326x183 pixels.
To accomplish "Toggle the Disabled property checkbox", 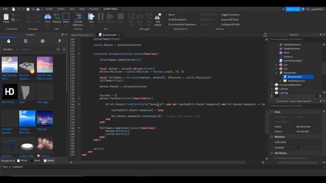I will 298,147.
